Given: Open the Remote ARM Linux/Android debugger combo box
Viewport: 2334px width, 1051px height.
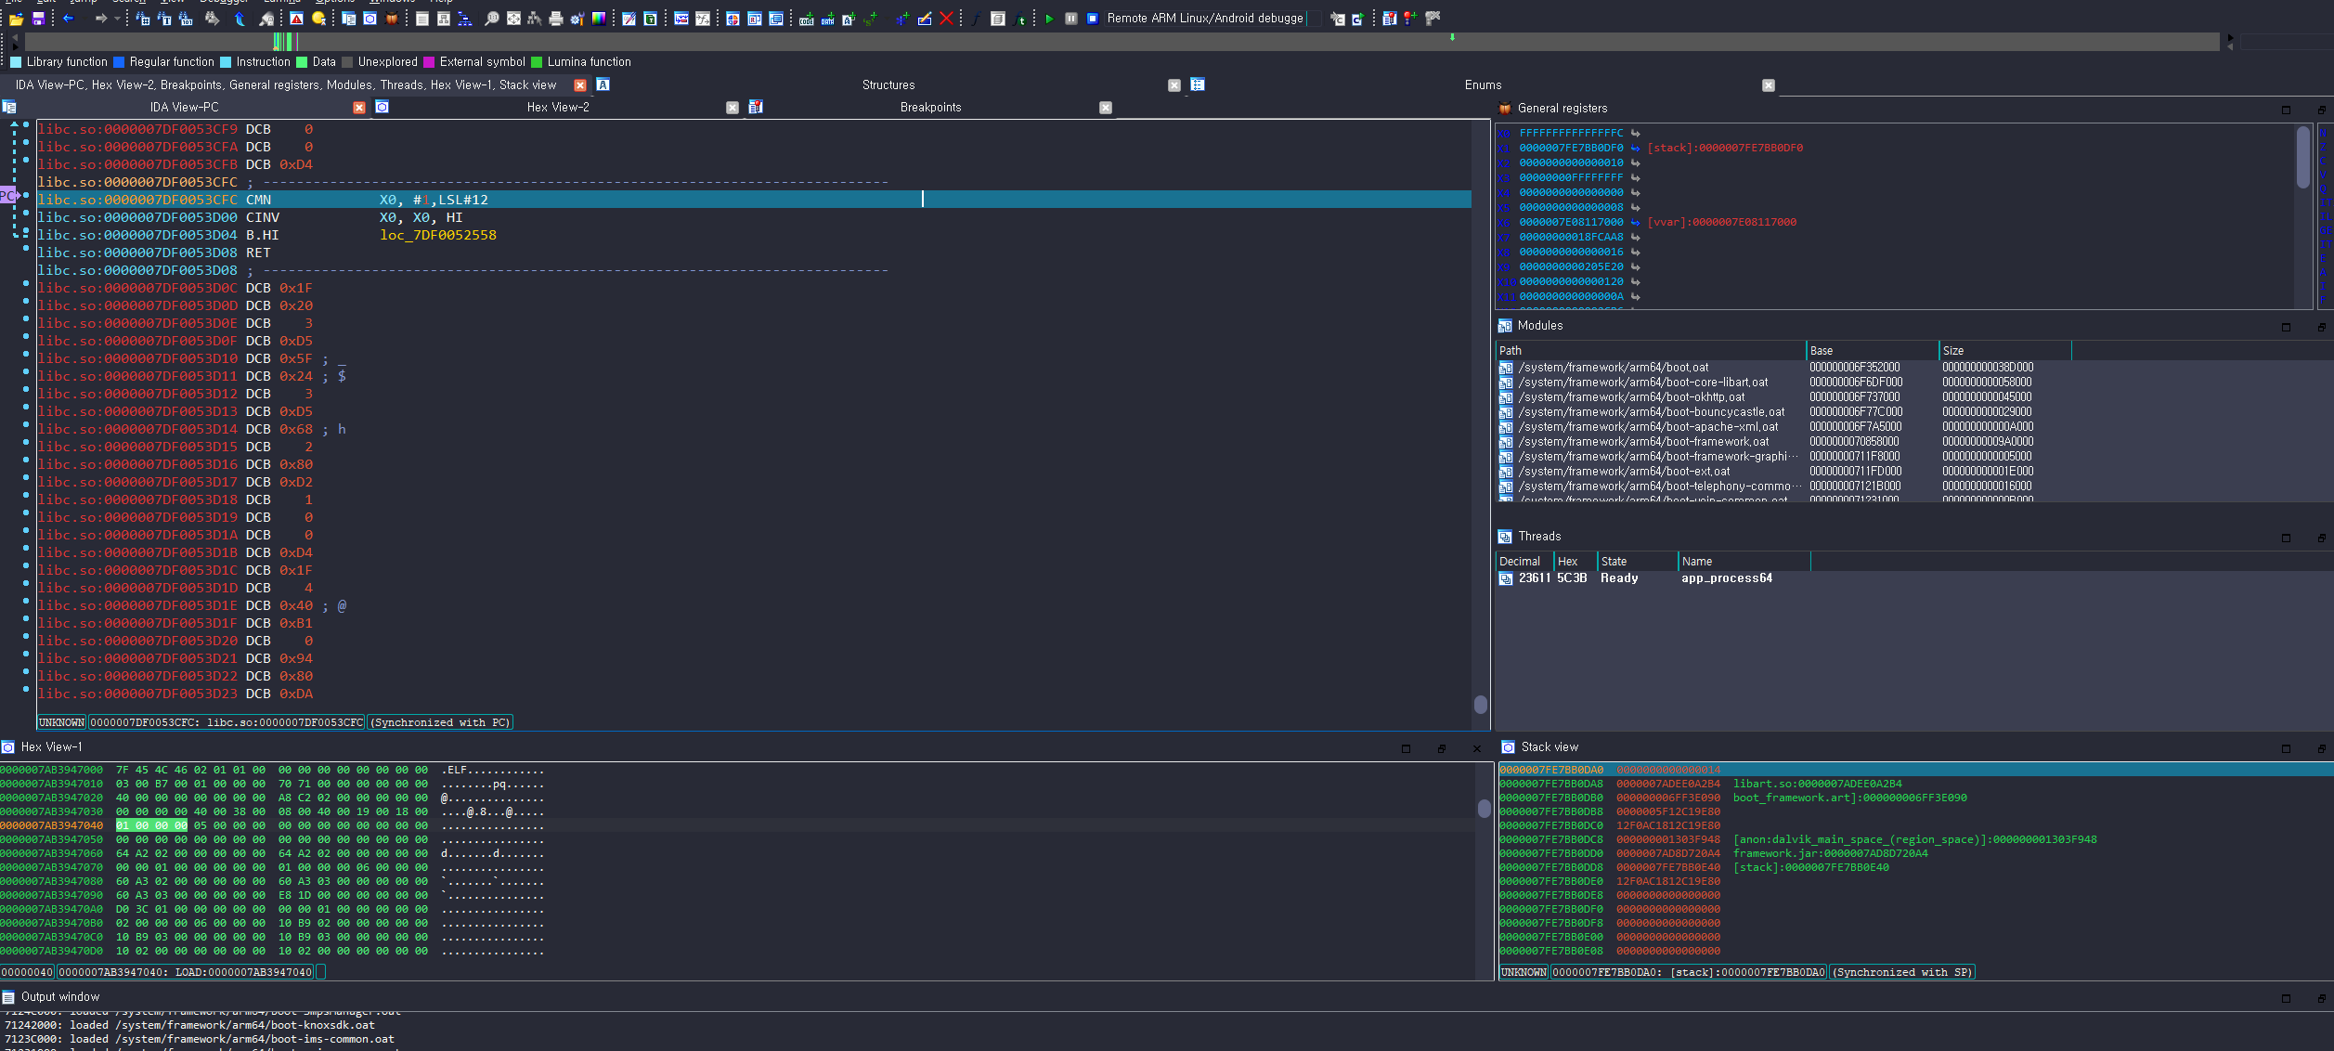Looking at the screenshot, I should [1213, 19].
